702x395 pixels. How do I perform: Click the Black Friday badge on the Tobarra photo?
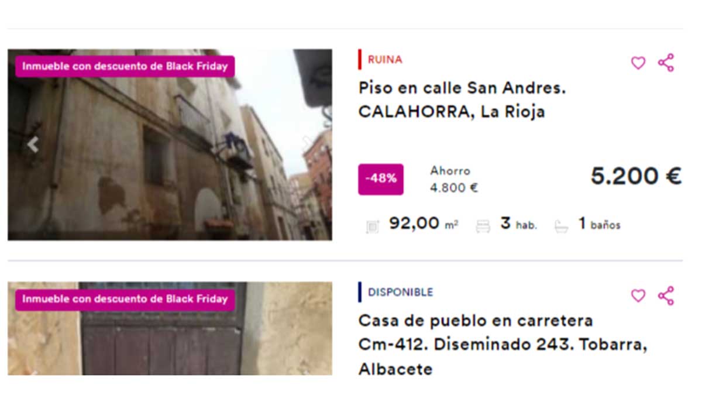[x=125, y=299]
